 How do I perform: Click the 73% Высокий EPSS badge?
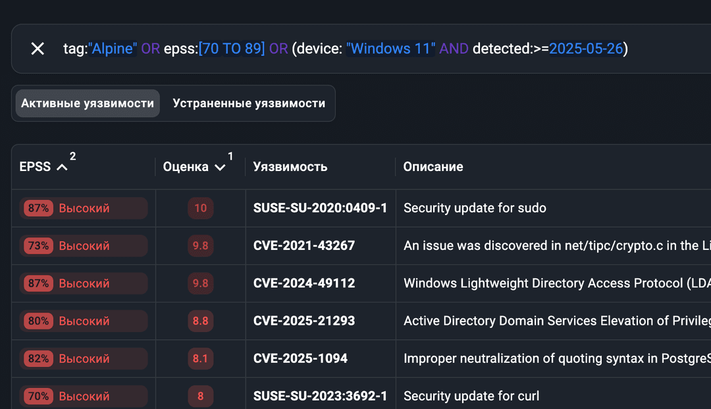click(83, 246)
